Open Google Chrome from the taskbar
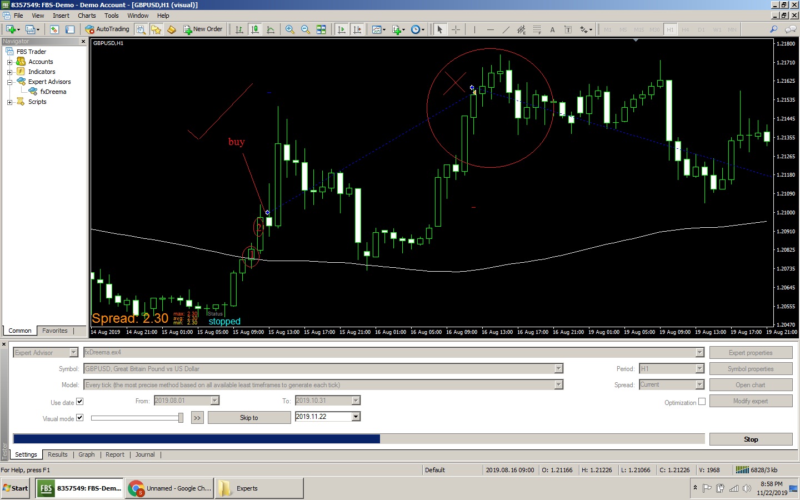Screen dimensions: 800x500 tap(169, 488)
